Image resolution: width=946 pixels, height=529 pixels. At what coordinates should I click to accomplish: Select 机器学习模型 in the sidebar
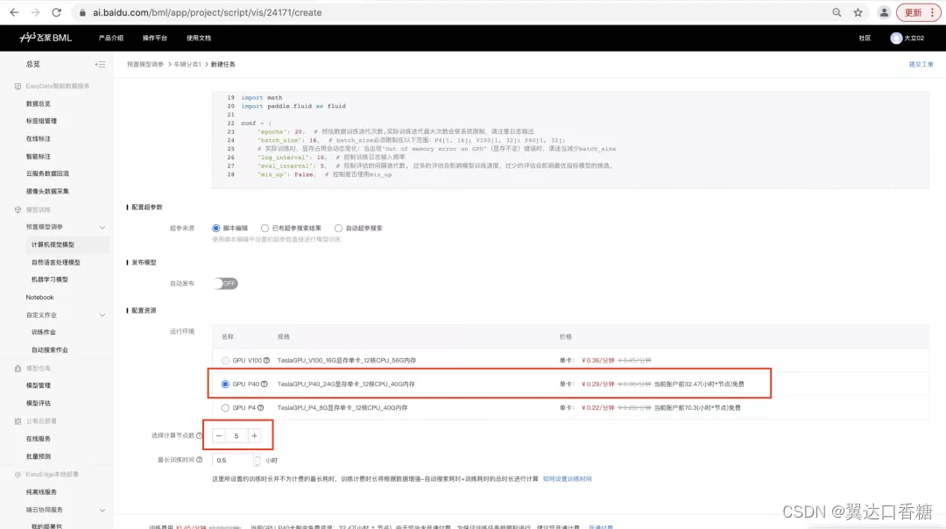click(x=49, y=279)
